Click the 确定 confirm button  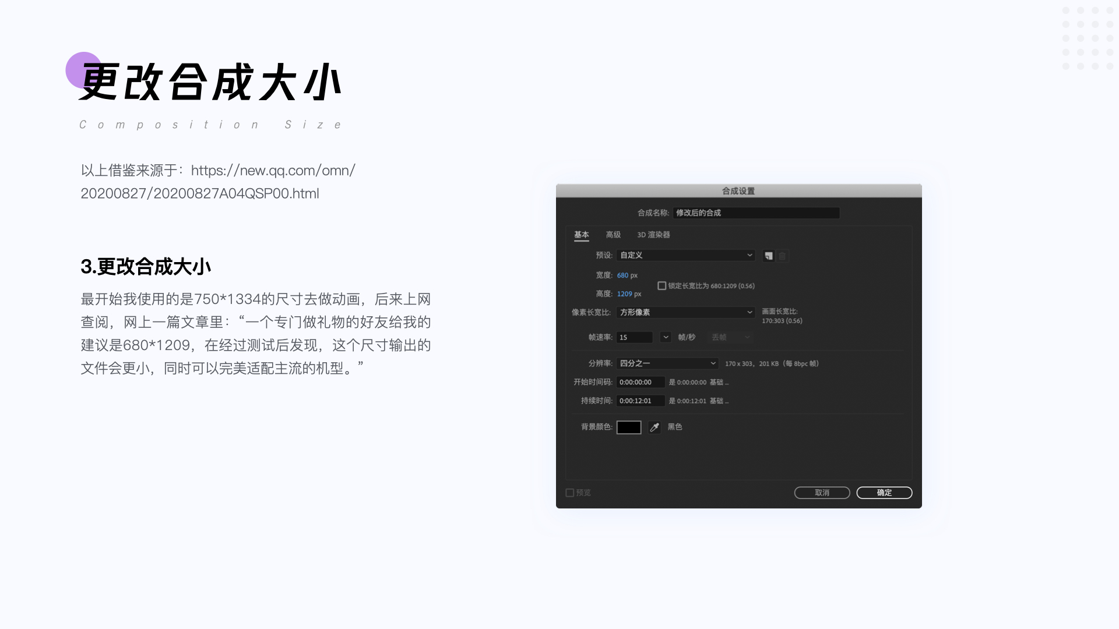(884, 493)
